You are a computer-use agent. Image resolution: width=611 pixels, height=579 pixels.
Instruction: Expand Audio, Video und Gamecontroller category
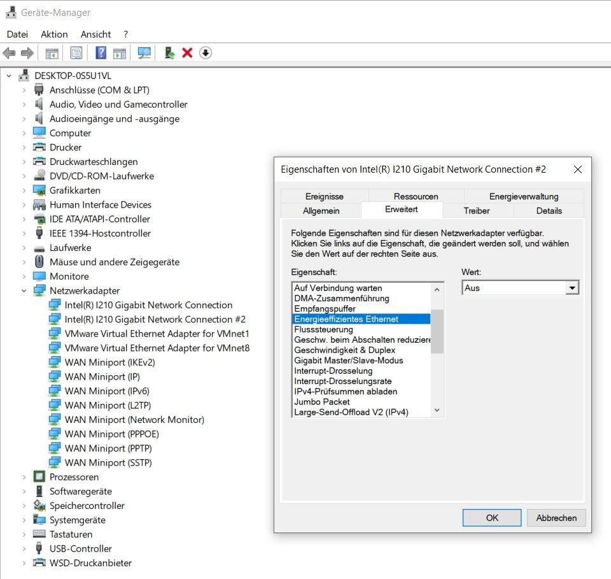pyautogui.click(x=24, y=104)
